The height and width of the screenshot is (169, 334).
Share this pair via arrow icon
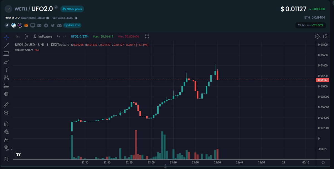[7, 25]
